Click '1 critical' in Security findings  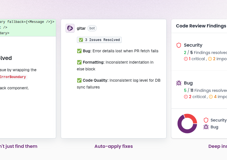point(197,59)
